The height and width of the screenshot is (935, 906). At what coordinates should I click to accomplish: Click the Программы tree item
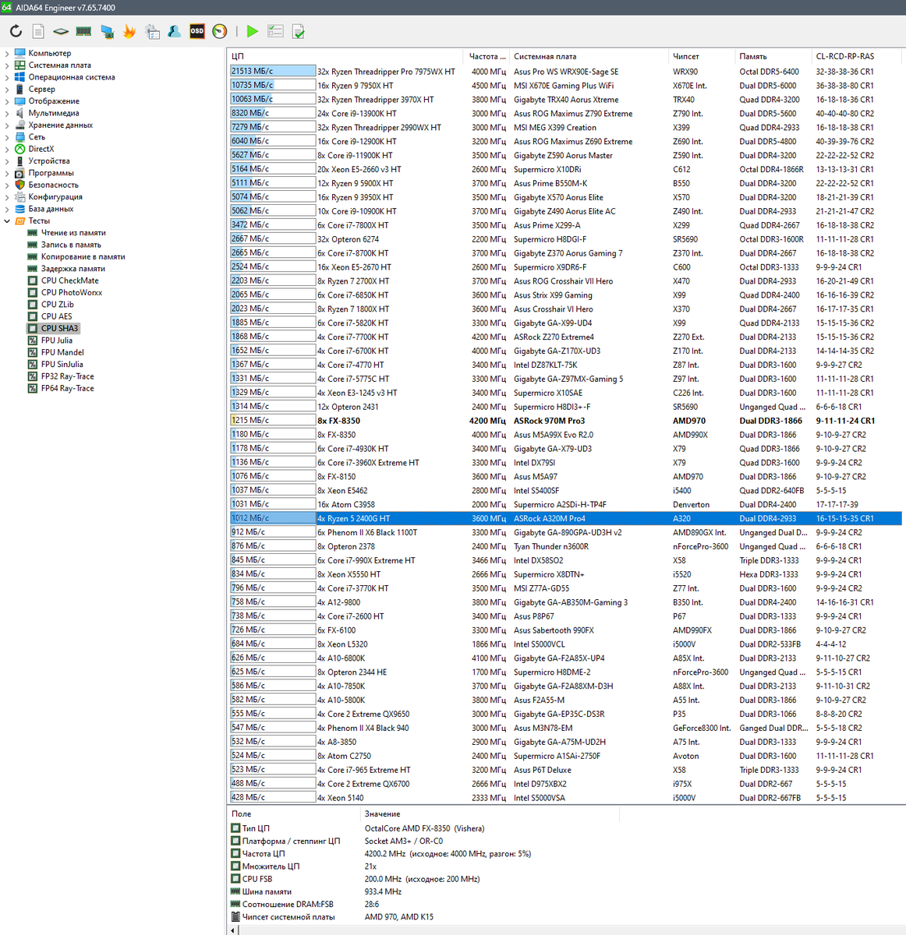point(51,173)
